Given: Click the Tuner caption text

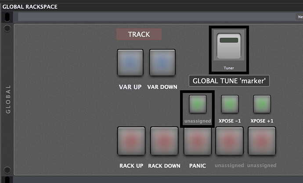Looking at the screenshot, I should [229, 68].
